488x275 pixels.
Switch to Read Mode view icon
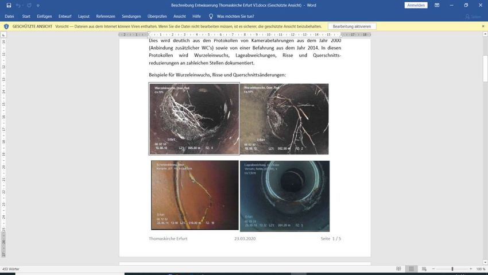click(398, 269)
